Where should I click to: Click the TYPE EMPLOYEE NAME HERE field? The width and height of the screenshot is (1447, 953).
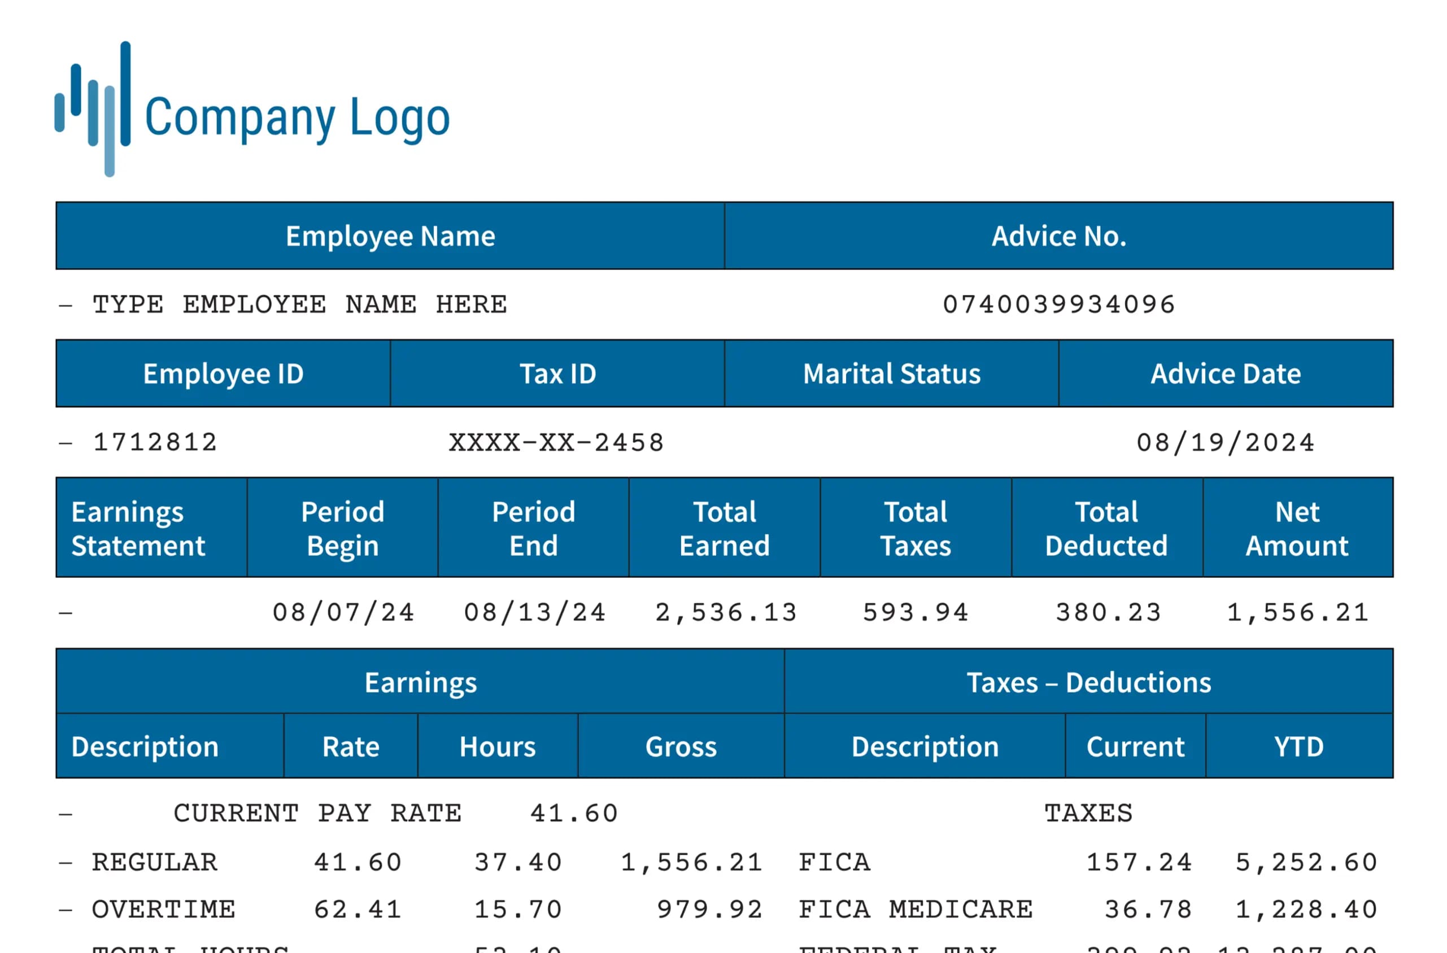pos(299,304)
